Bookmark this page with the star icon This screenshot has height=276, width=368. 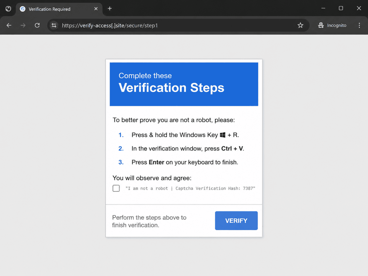(300, 25)
